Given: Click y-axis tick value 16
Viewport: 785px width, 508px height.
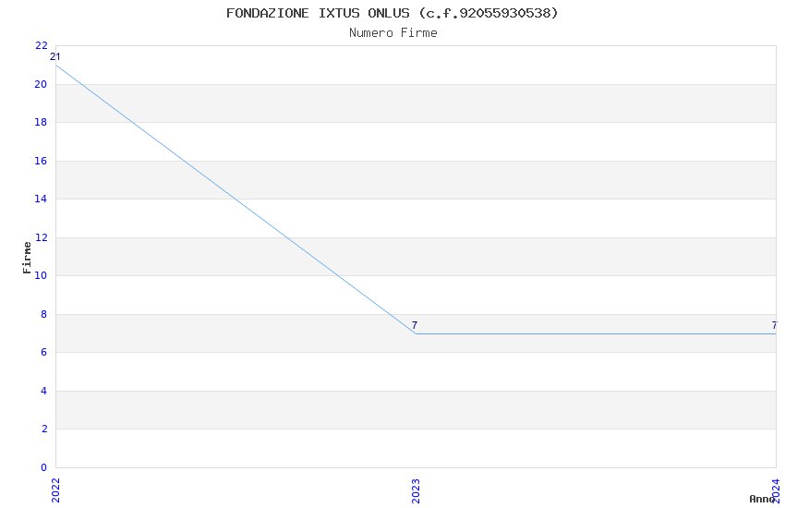Looking at the screenshot, I should 41,161.
